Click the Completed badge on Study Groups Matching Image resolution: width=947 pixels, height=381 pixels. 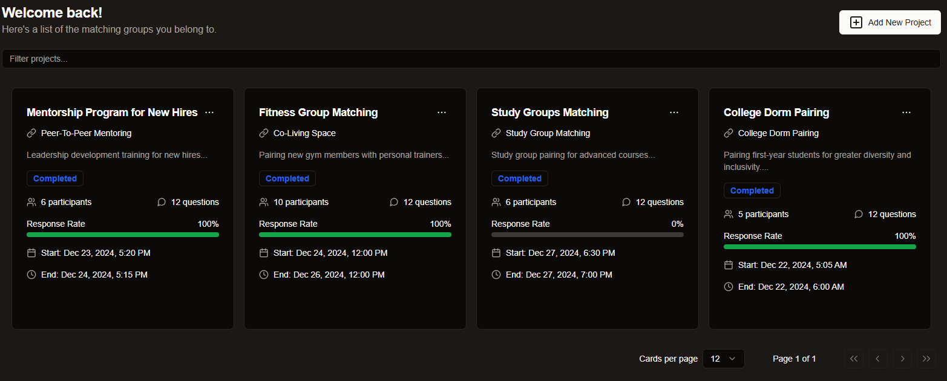[x=519, y=178]
